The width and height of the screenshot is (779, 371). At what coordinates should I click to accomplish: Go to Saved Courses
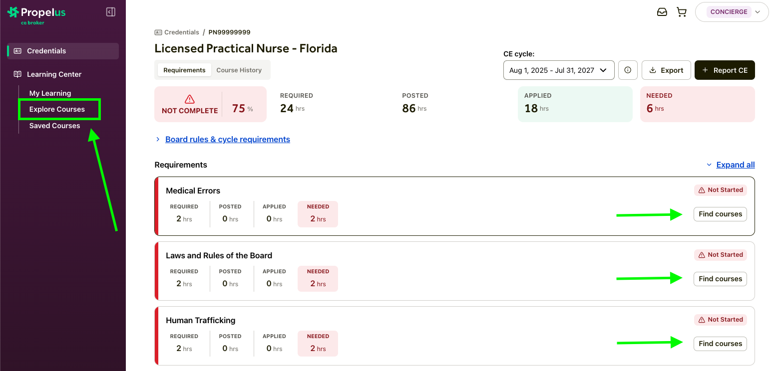[x=54, y=126]
